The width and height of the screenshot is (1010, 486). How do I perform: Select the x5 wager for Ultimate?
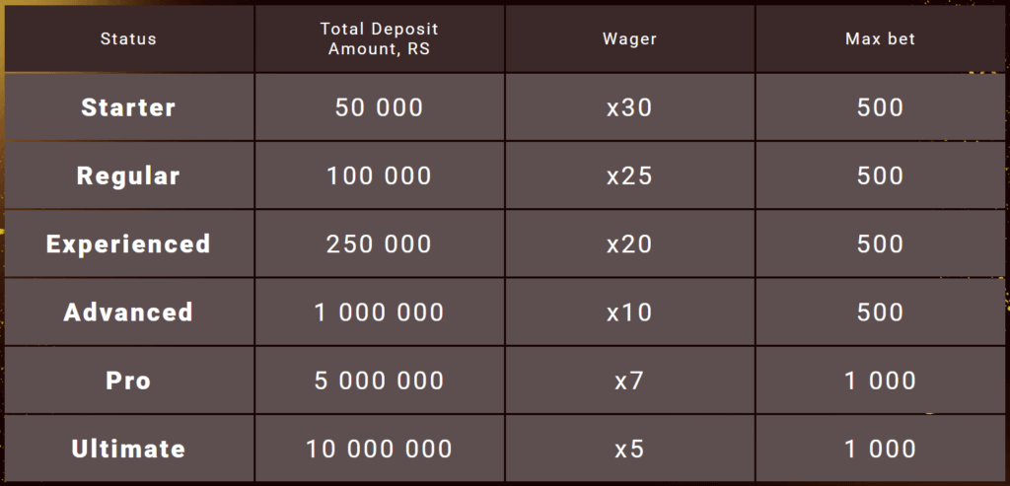point(629,449)
